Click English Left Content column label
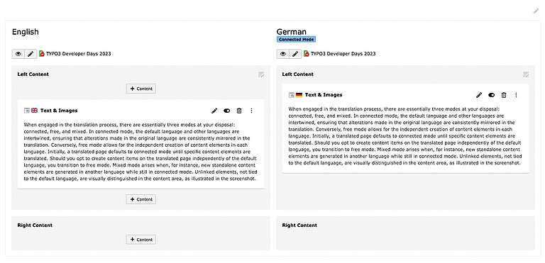This screenshot has height=263, width=545. tap(33, 74)
